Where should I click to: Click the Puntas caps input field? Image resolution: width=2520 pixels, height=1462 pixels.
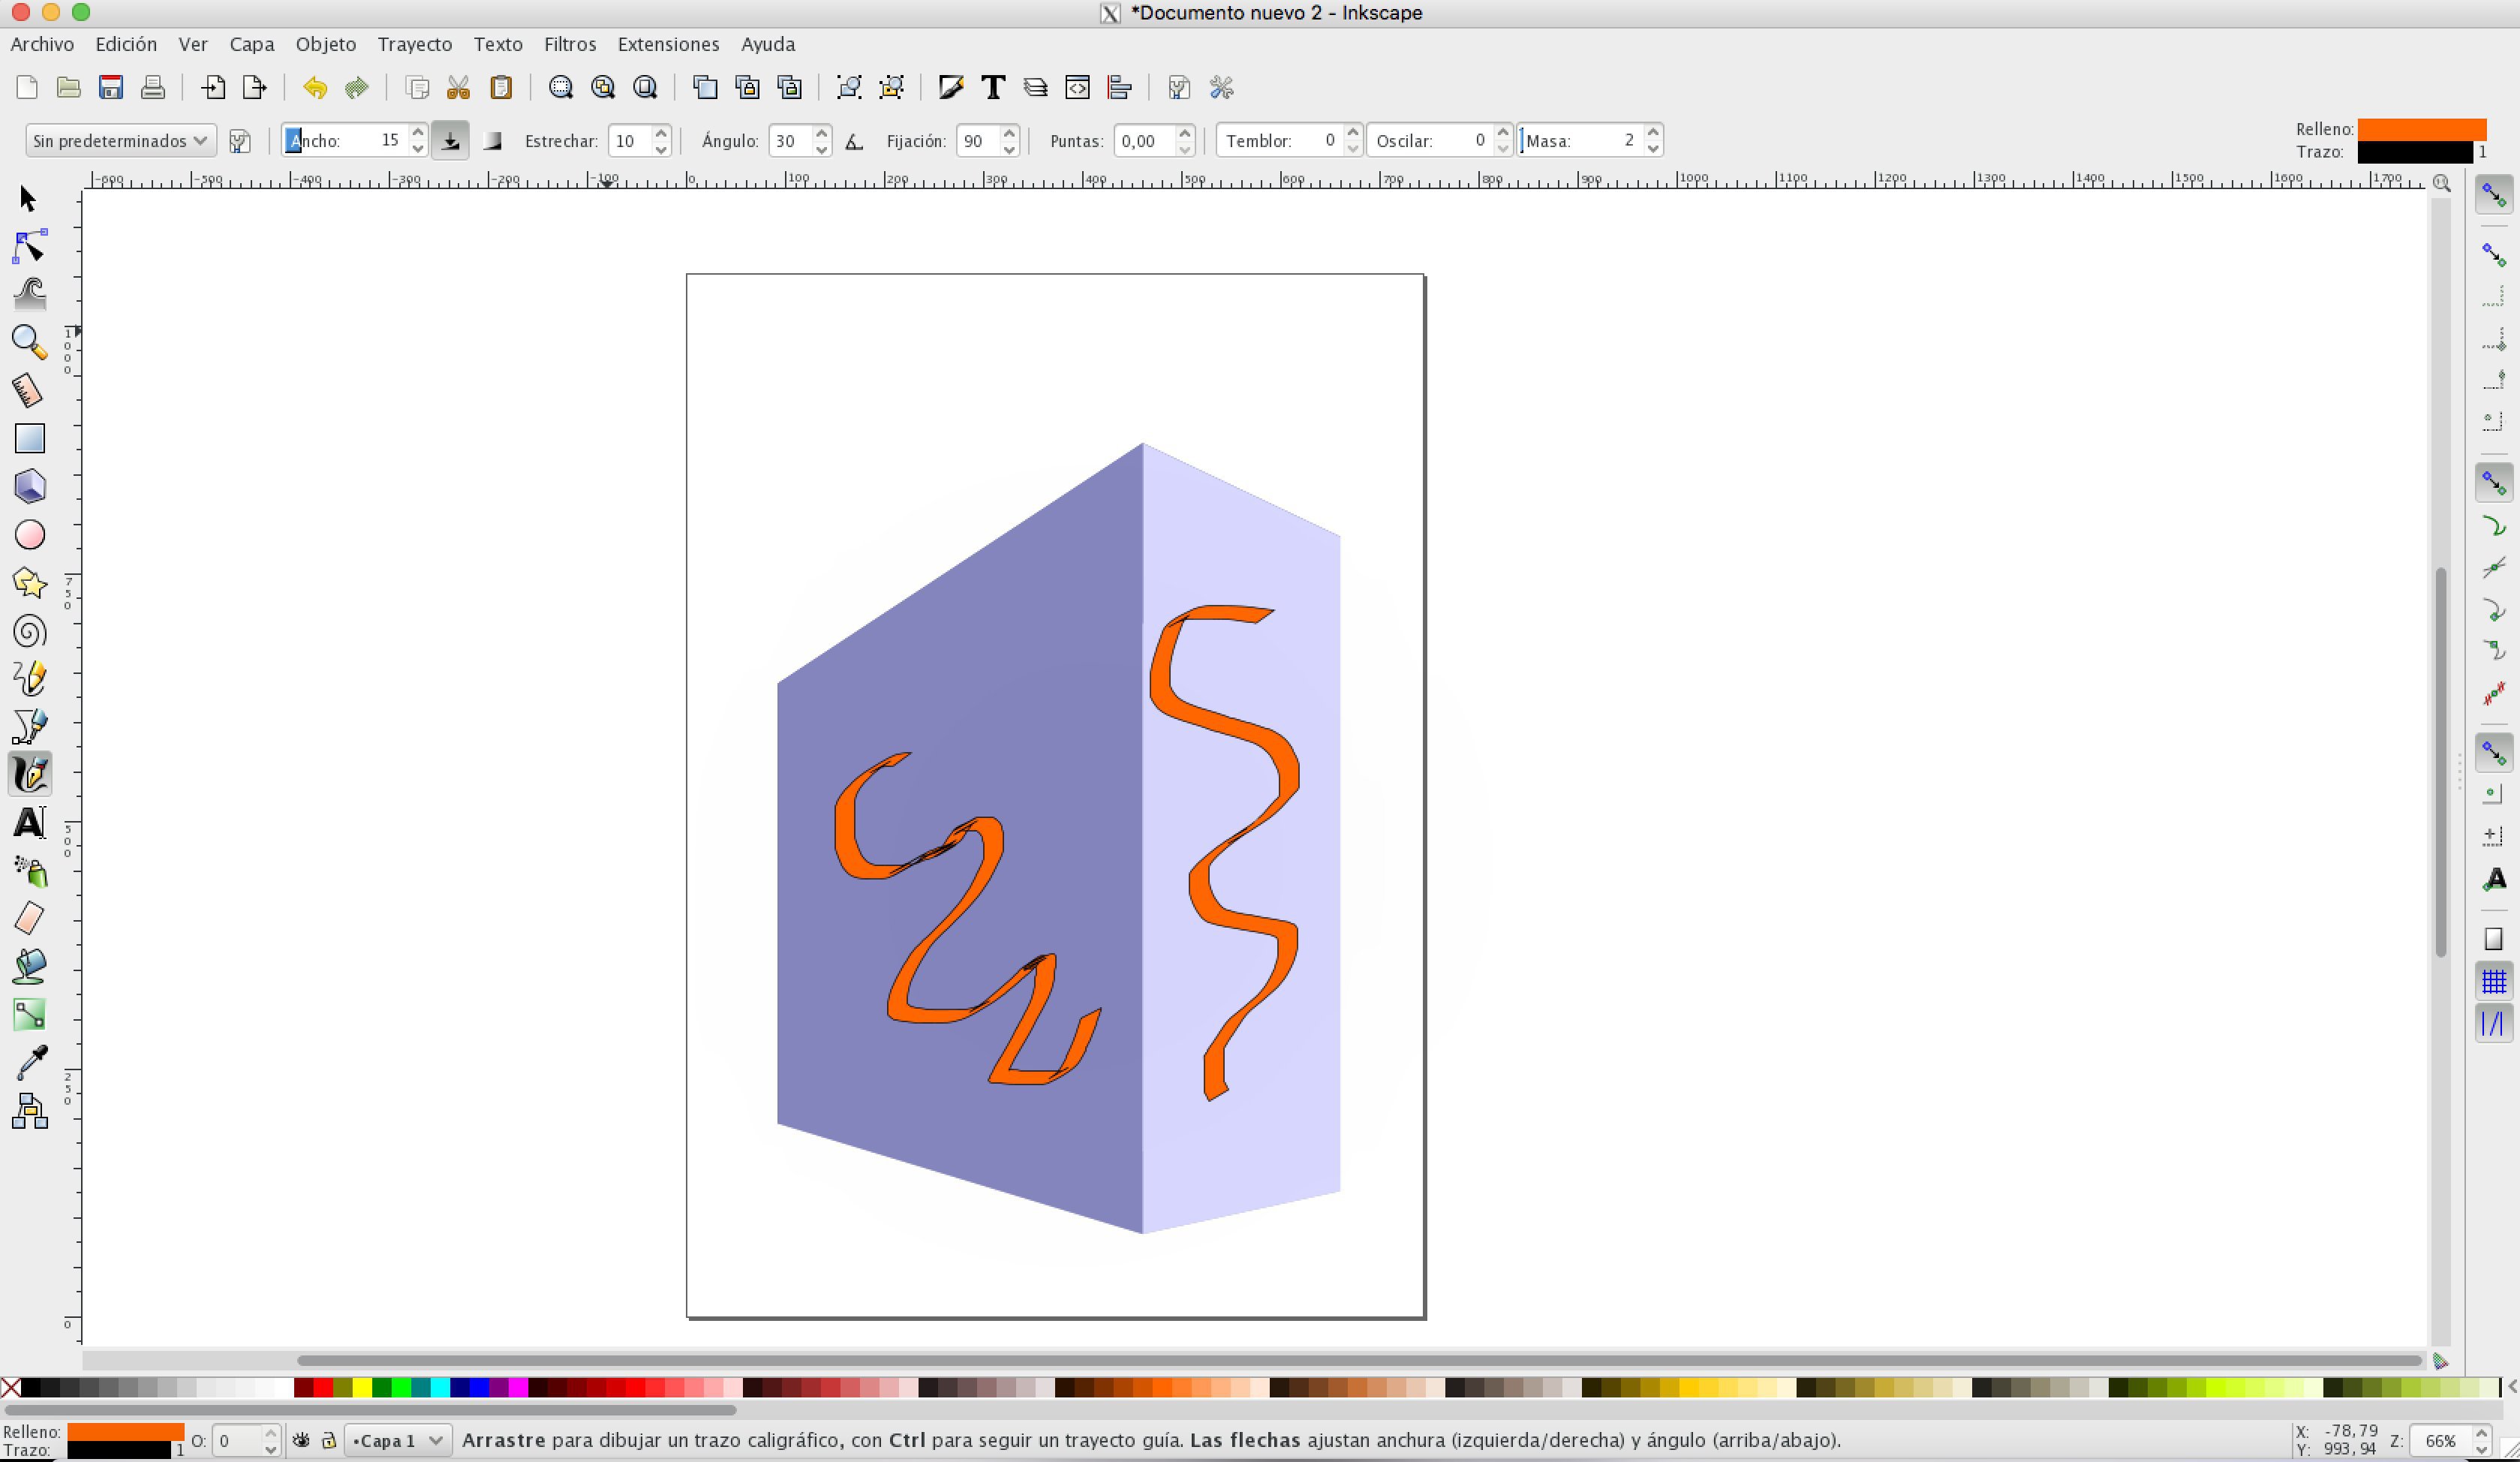coord(1145,141)
